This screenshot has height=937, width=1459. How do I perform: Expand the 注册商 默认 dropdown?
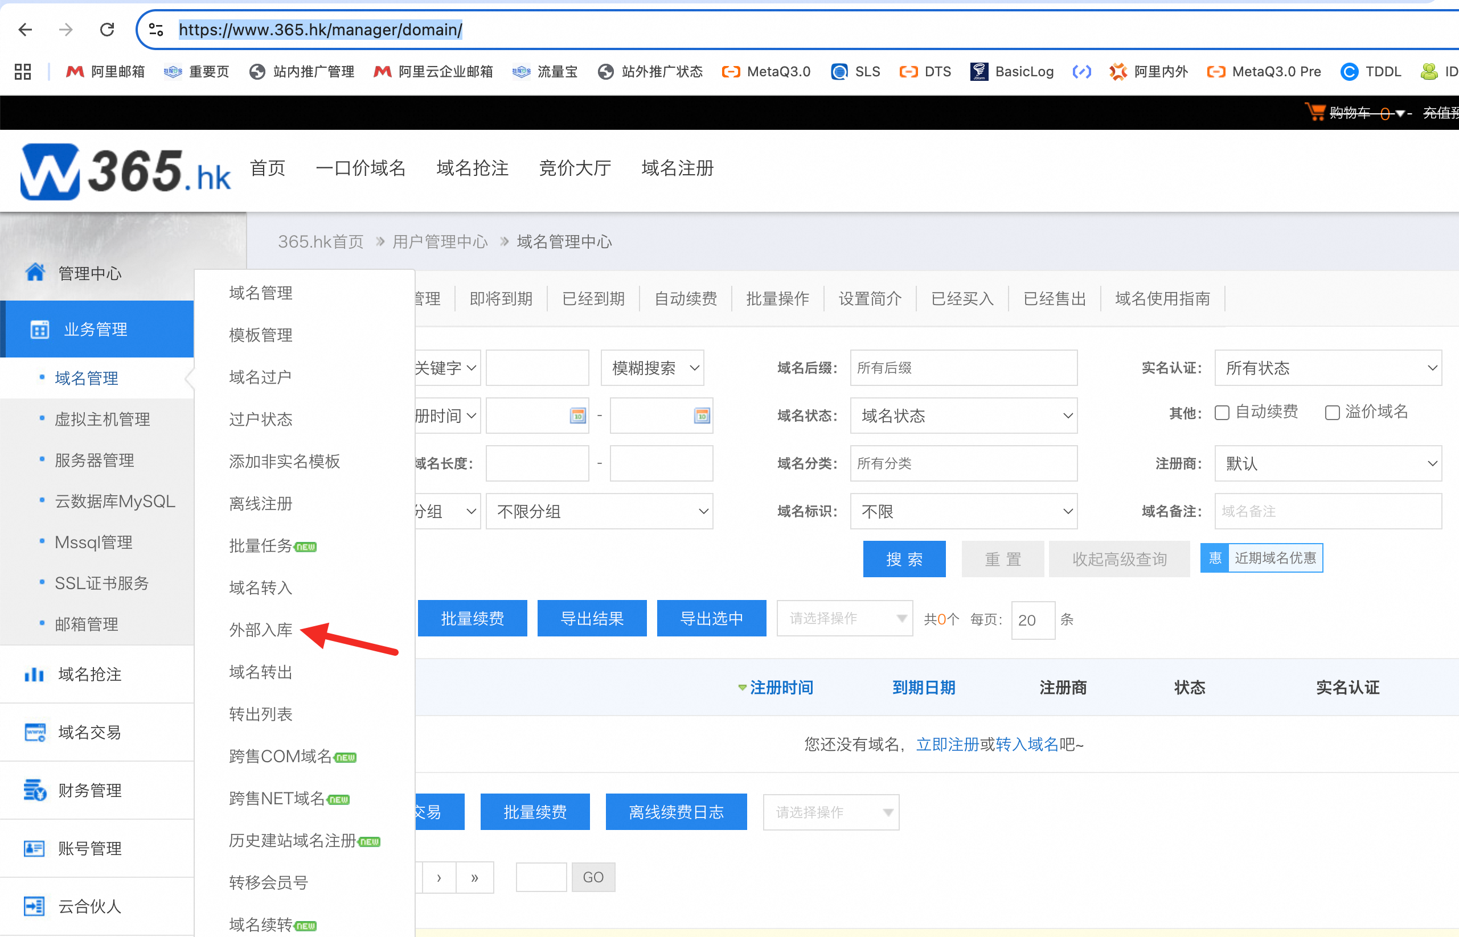coord(1327,463)
